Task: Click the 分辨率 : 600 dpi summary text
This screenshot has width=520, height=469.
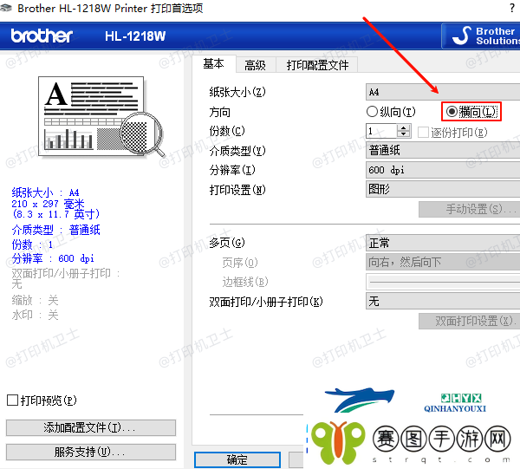Action: [x=53, y=258]
